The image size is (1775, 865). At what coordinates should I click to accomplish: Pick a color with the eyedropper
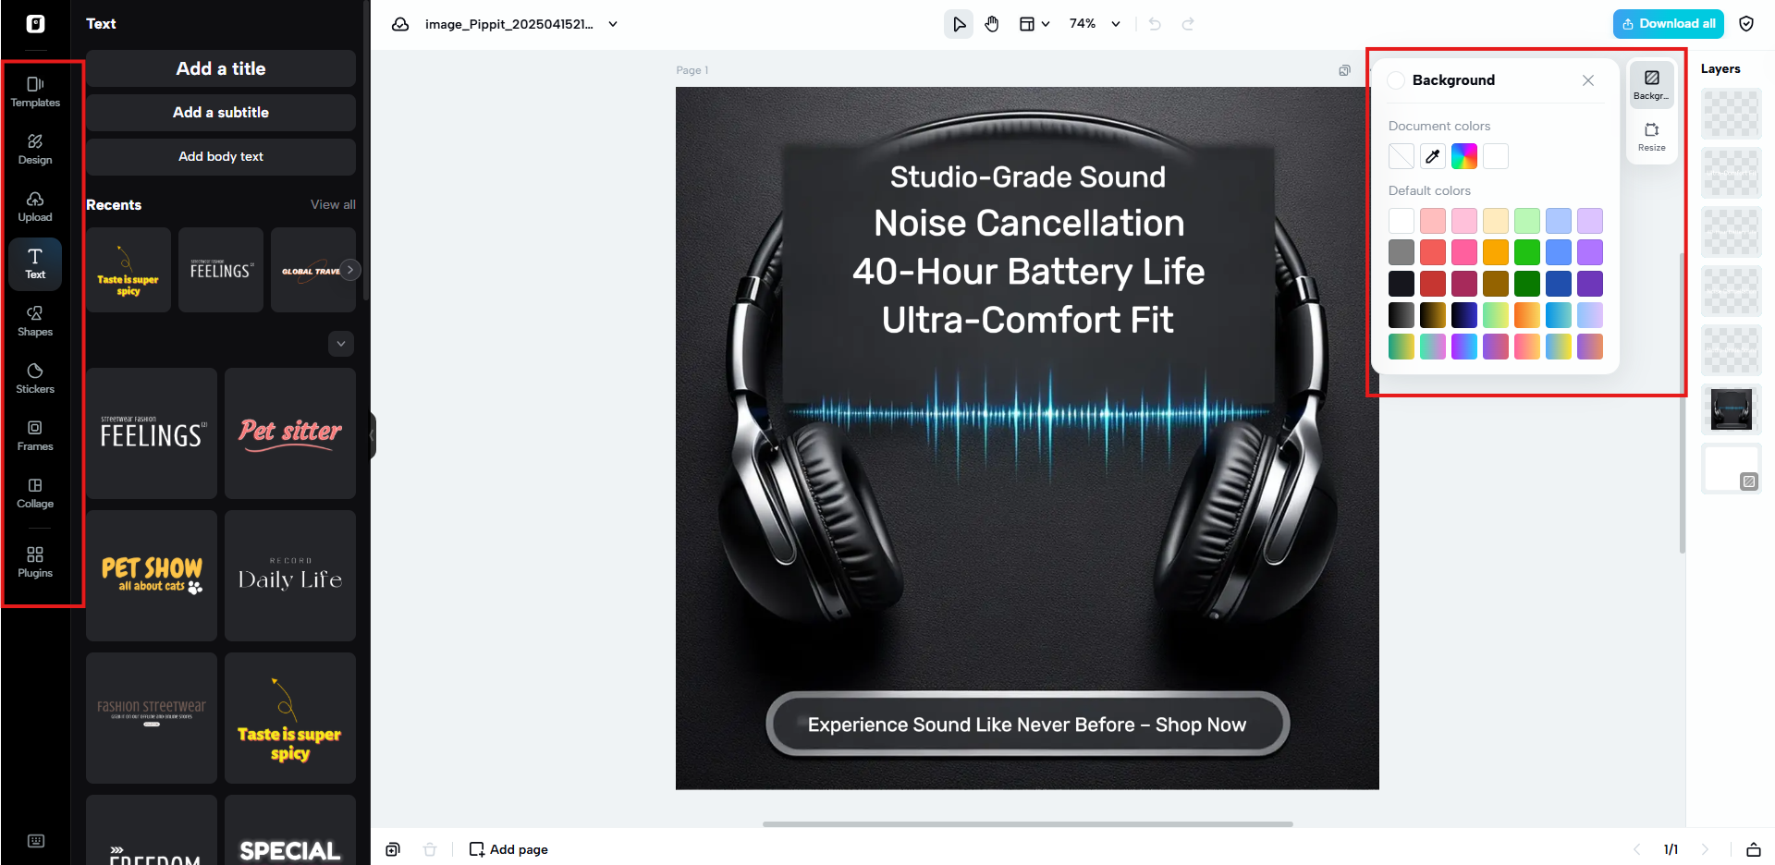click(x=1432, y=156)
